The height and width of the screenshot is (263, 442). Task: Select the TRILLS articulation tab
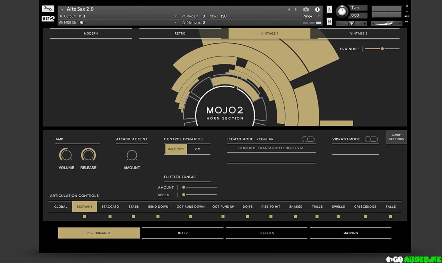[317, 207]
